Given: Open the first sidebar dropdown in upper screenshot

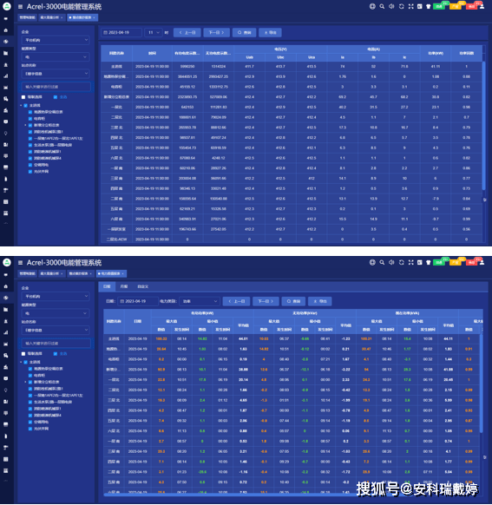Looking at the screenshot, I should click(56, 40).
